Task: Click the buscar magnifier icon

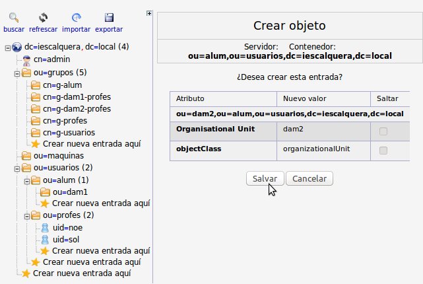Action: 13,18
